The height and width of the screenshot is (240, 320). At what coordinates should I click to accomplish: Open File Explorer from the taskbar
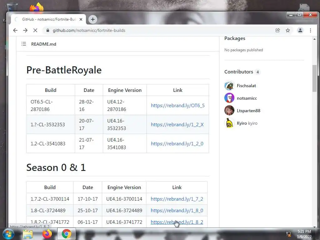pyautogui.click(x=27, y=234)
